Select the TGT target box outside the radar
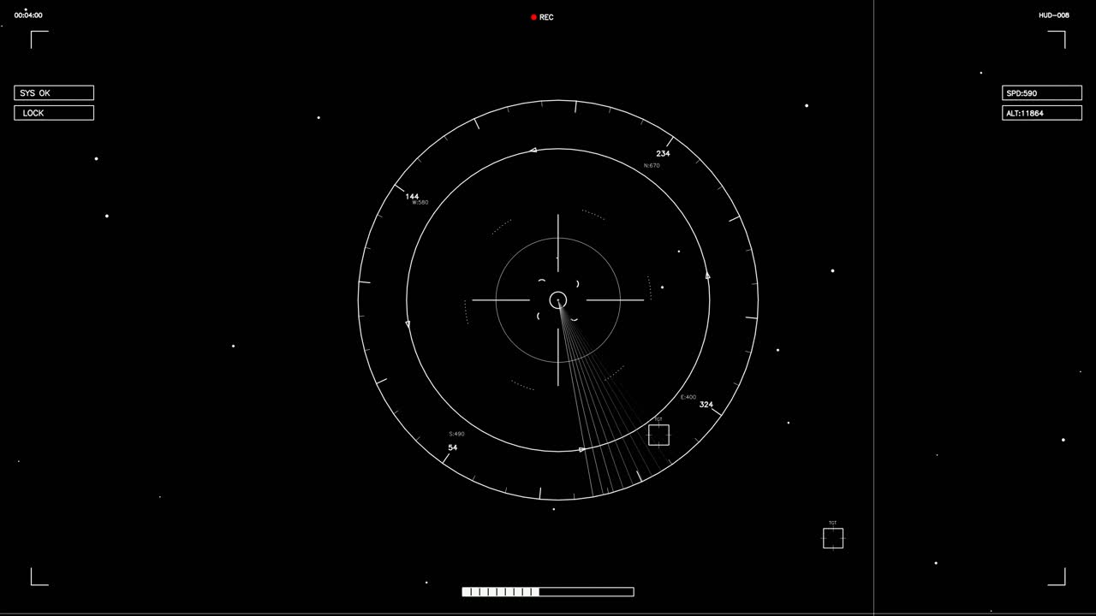 point(833,537)
